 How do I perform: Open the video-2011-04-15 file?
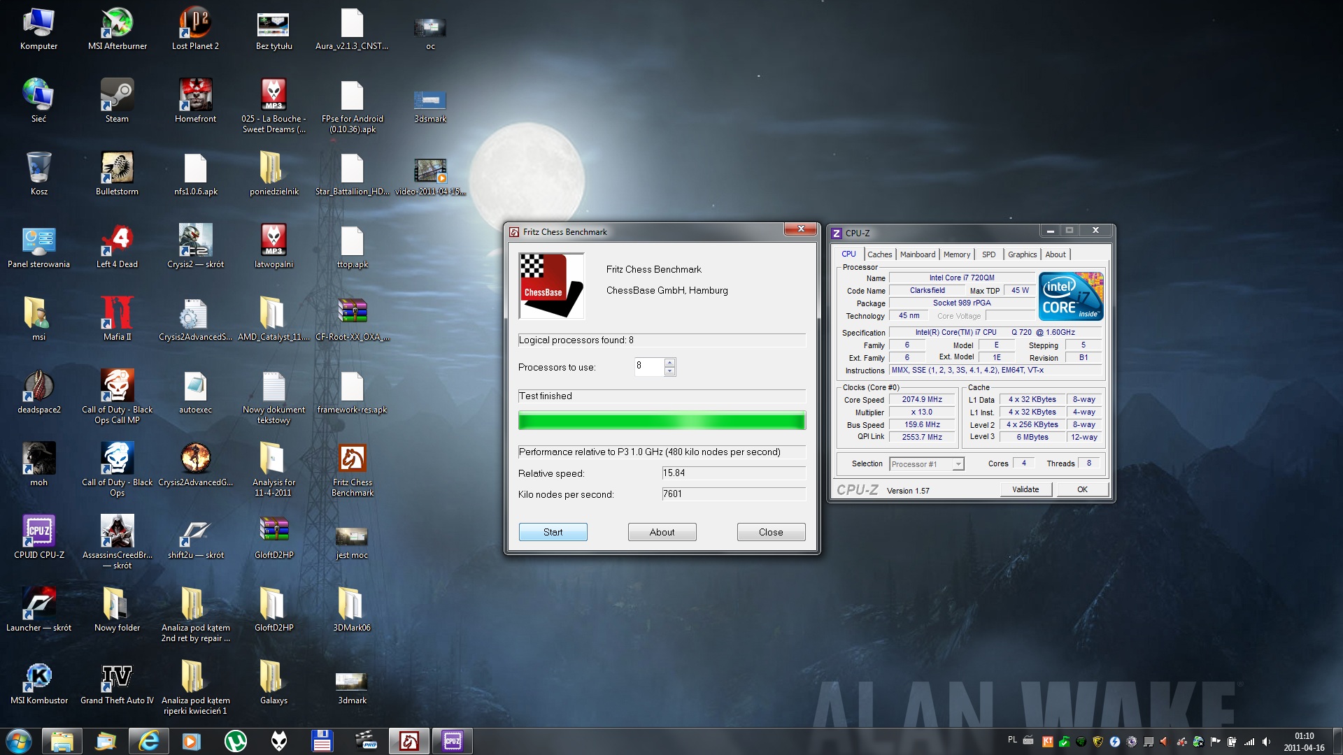click(x=430, y=175)
